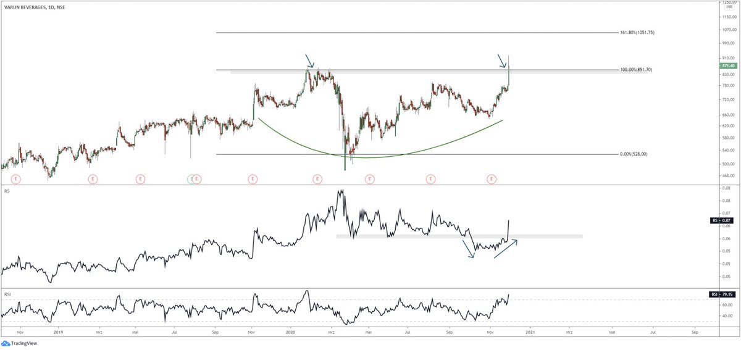Click the 2021 label on the time axis
Image resolution: width=741 pixels, height=350 pixels.
click(x=530, y=331)
